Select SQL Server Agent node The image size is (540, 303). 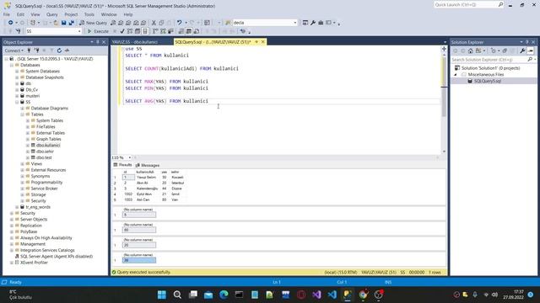57,256
